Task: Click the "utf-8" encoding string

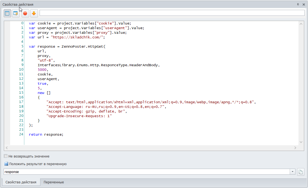Action: click(45, 60)
